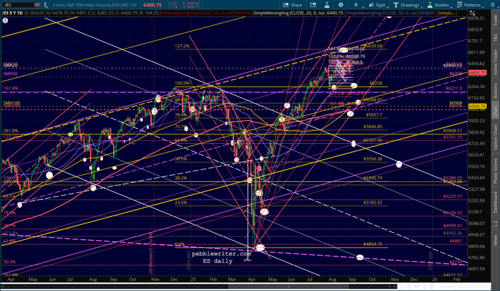This screenshot has height=291, width=500.
Task: Click the time scrollbar left arrow
Action: pyautogui.click(x=2, y=287)
